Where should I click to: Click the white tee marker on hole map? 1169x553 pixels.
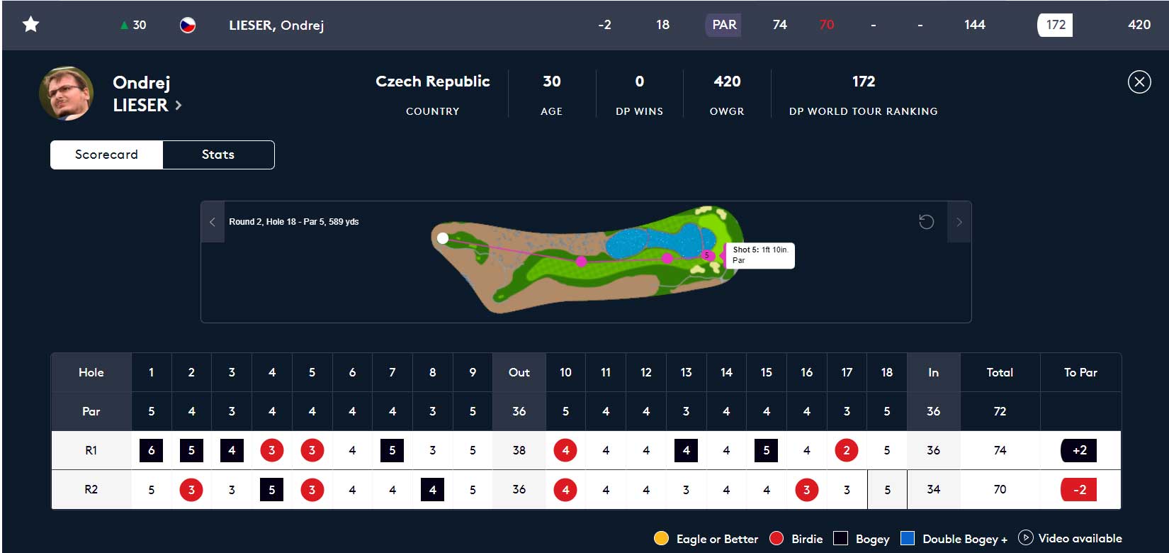[443, 238]
